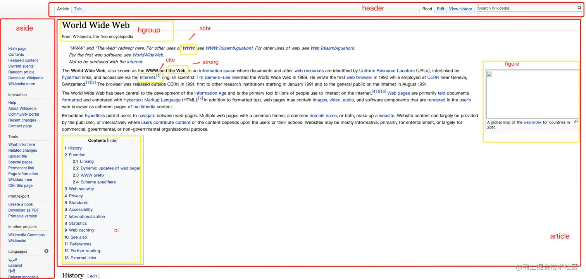586x279 pixels.
Task: Switch to the Article tab
Action: [63, 9]
